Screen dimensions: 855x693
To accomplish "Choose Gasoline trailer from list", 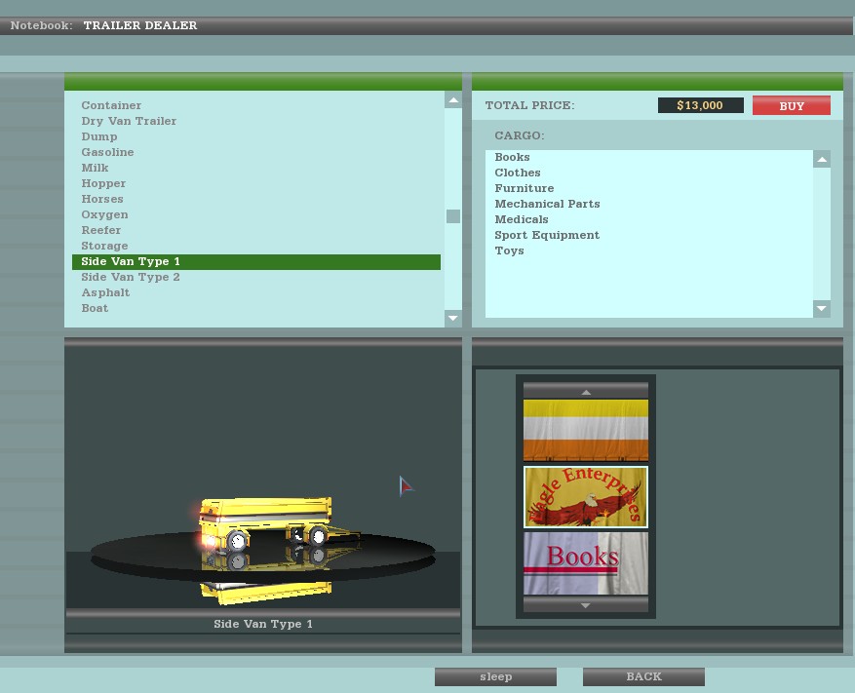I will (x=107, y=152).
